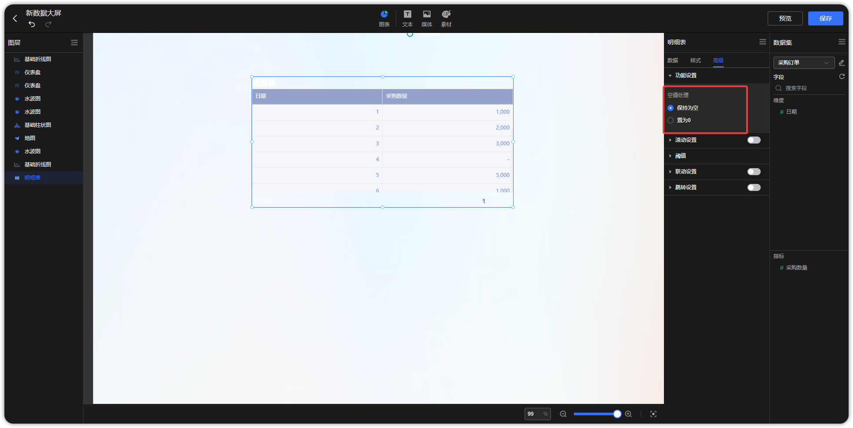Select the first 仪表盘 layer
Viewport: 853px width, 428px height.
click(44, 72)
